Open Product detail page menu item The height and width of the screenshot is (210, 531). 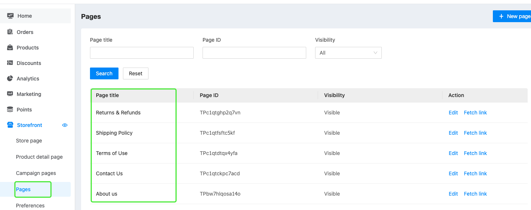coord(39,157)
